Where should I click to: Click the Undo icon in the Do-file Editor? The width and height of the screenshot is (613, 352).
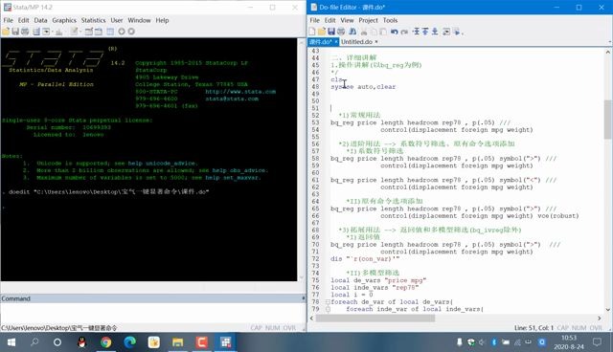coord(394,32)
